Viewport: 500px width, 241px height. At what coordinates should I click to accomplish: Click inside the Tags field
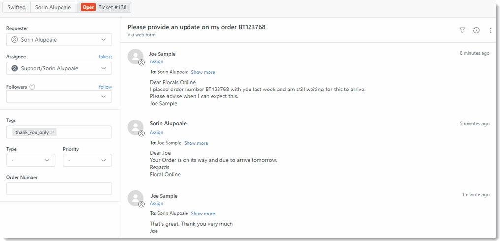(x=59, y=132)
